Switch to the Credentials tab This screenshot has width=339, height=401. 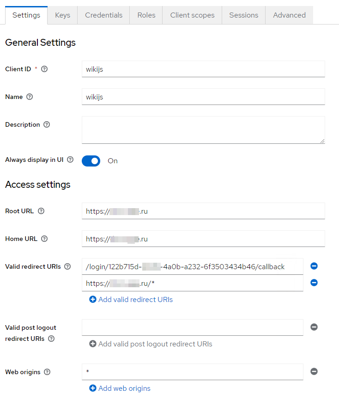coord(103,15)
